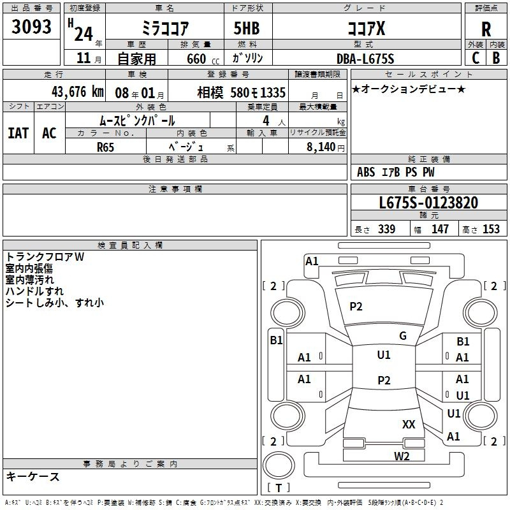Viewport: 510px width, 510px height.
Task: Select the chassis number L675S-0123820
Action: [428, 203]
